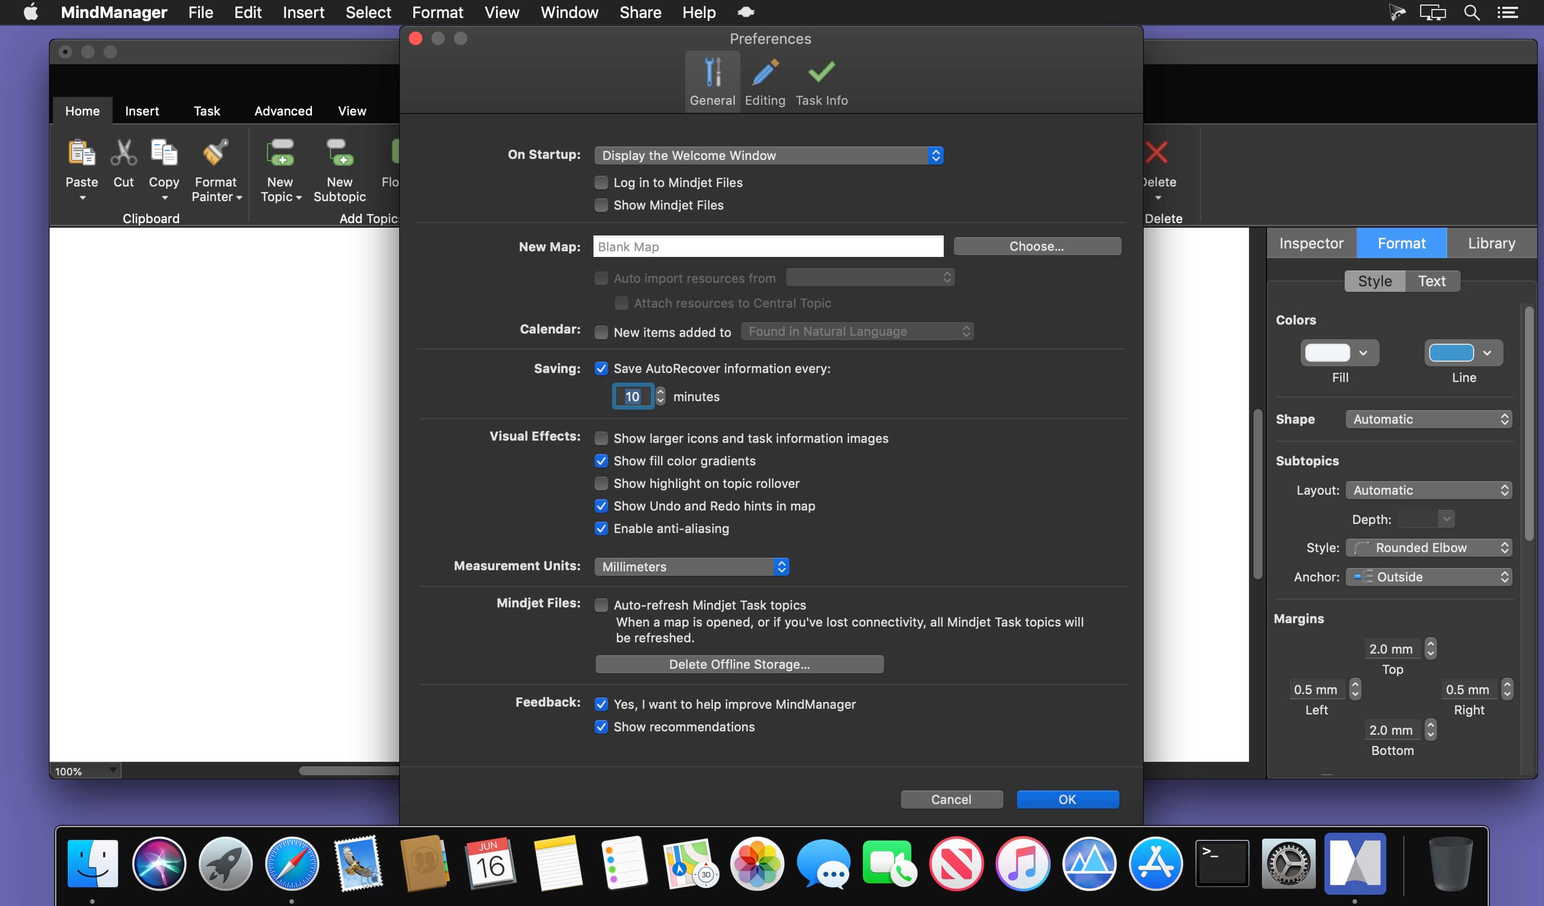1544x906 pixels.
Task: Click the Cut scissors icon
Action: 123,153
